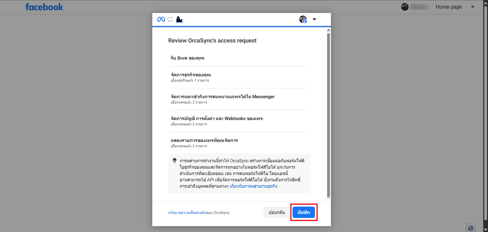Select the Messenger conversations permission row

239,99
